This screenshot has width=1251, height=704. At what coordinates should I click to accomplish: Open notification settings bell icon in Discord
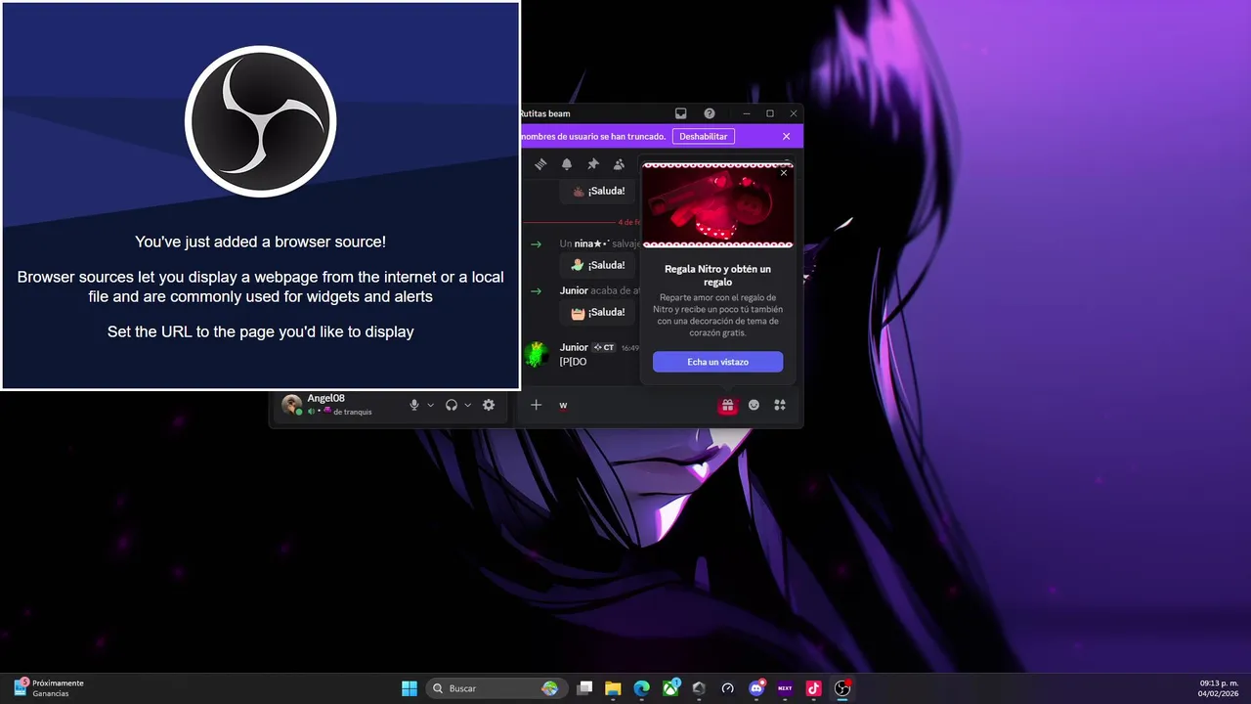tap(567, 164)
